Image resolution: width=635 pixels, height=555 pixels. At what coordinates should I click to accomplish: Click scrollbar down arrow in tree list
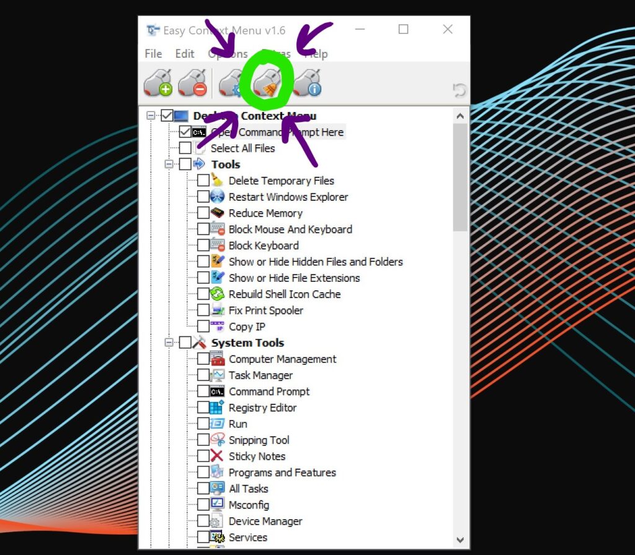point(460,540)
